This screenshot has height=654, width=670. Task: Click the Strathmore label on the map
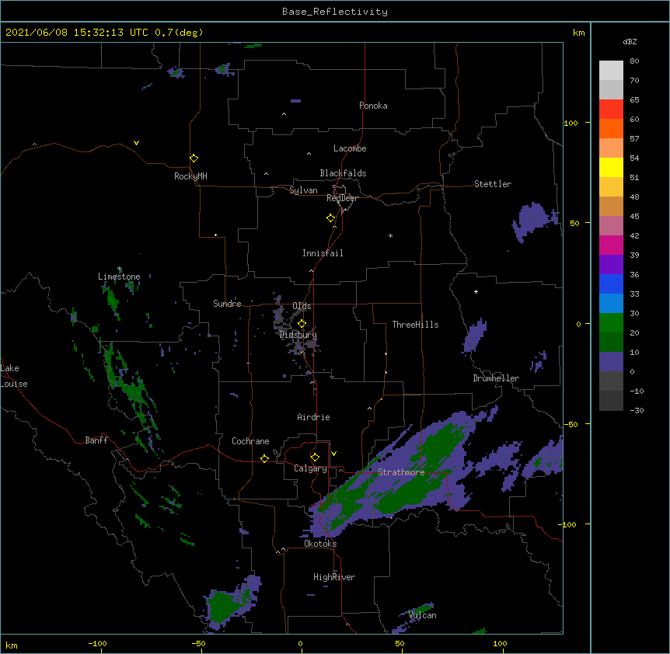pos(401,472)
